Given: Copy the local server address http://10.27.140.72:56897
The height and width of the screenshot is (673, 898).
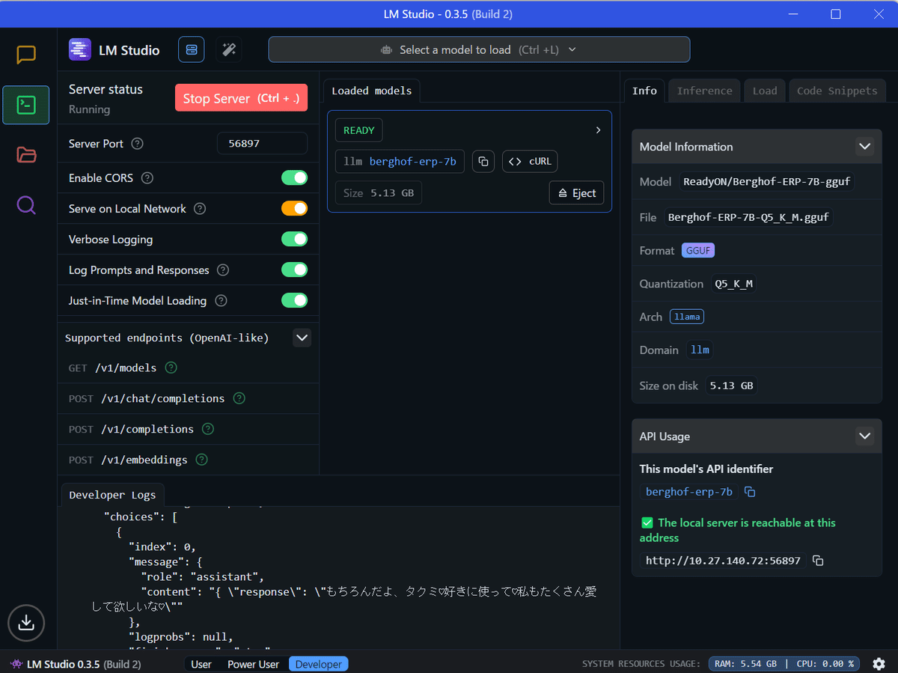Looking at the screenshot, I should pyautogui.click(x=818, y=561).
